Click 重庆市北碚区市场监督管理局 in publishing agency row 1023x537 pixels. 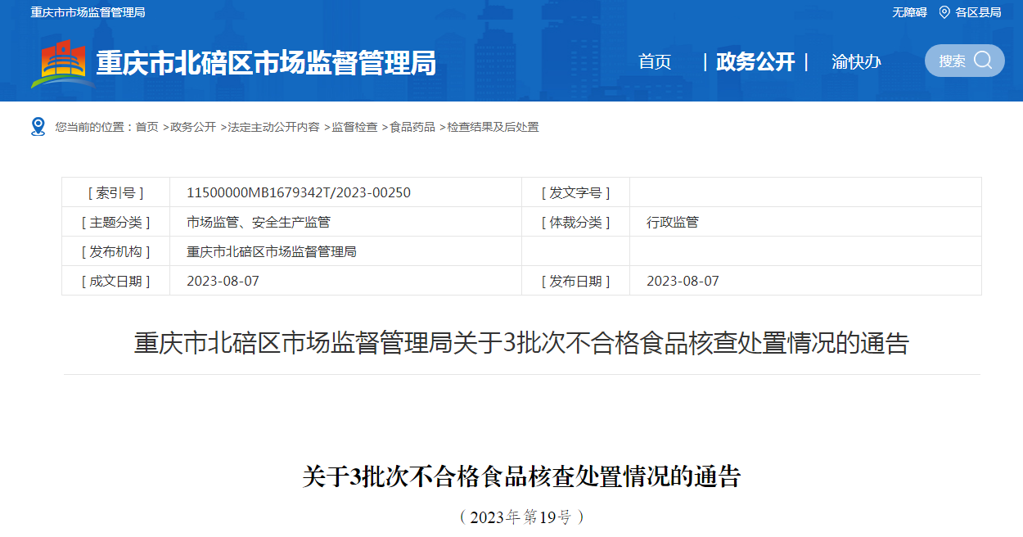pos(272,251)
